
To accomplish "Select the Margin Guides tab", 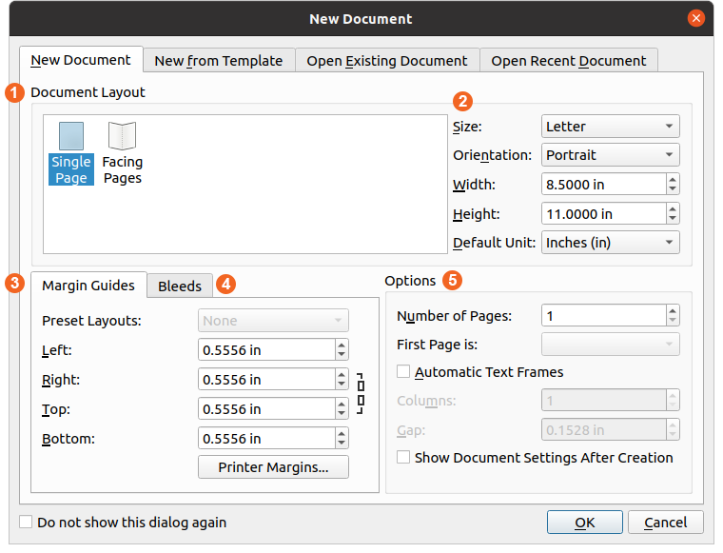I will tap(88, 286).
